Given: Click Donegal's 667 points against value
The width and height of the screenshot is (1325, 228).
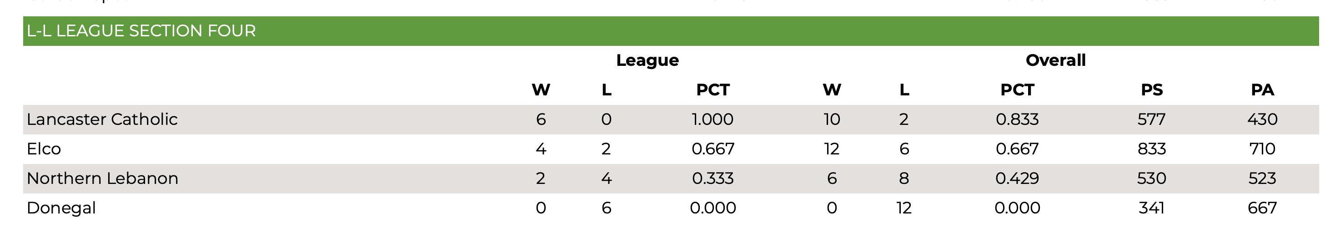Looking at the screenshot, I should point(1262,208).
